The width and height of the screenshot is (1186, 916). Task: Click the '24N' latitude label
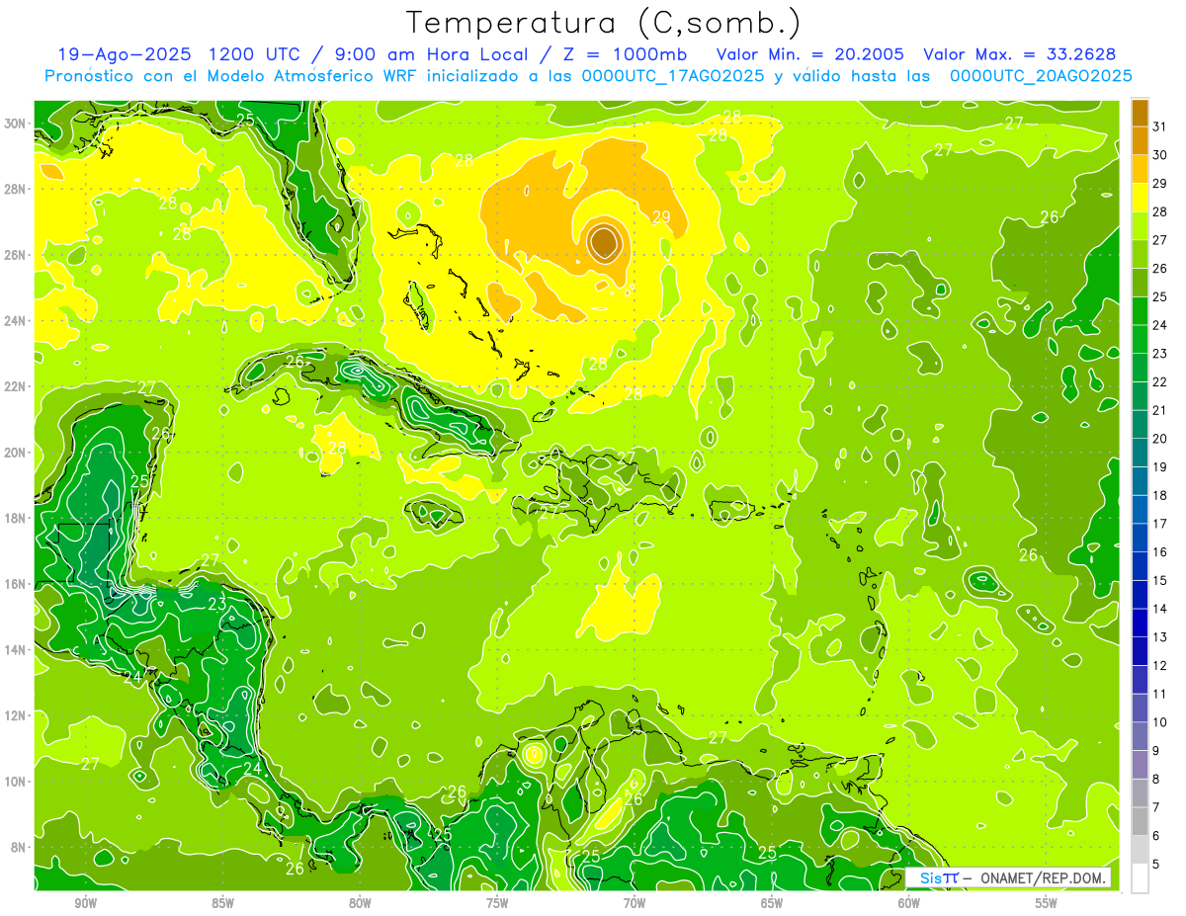17,321
